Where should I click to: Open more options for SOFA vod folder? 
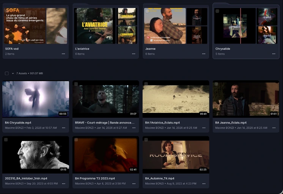tap(63, 54)
